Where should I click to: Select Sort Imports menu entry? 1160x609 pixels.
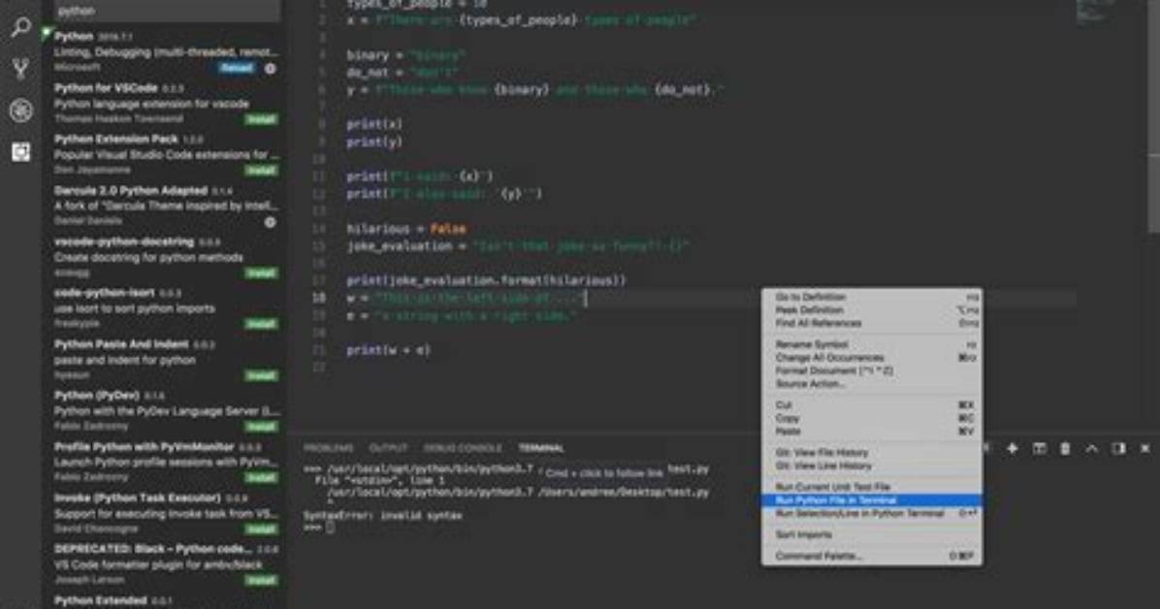tap(872, 534)
